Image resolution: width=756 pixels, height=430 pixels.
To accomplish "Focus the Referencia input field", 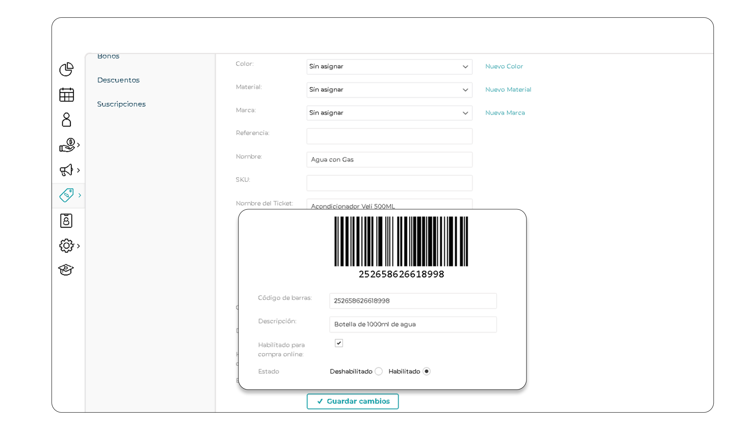I will [x=389, y=136].
